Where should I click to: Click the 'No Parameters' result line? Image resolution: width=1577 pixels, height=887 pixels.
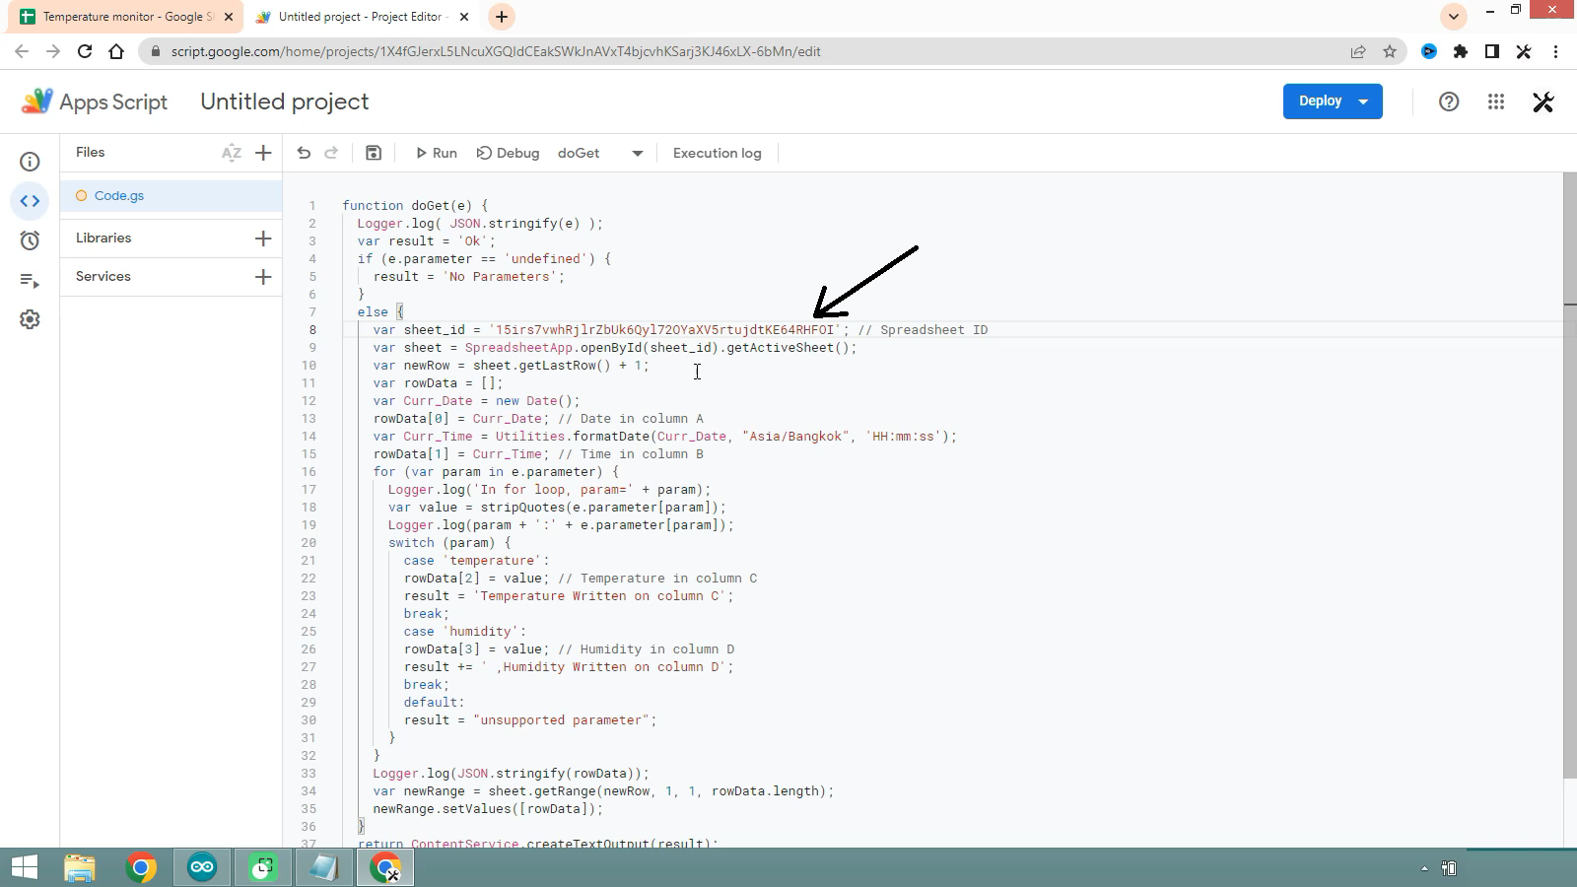[x=469, y=277]
